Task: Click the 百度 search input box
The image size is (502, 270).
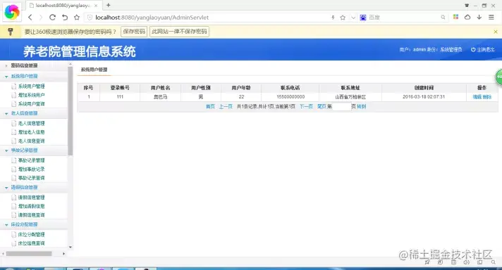Action: pos(404,18)
